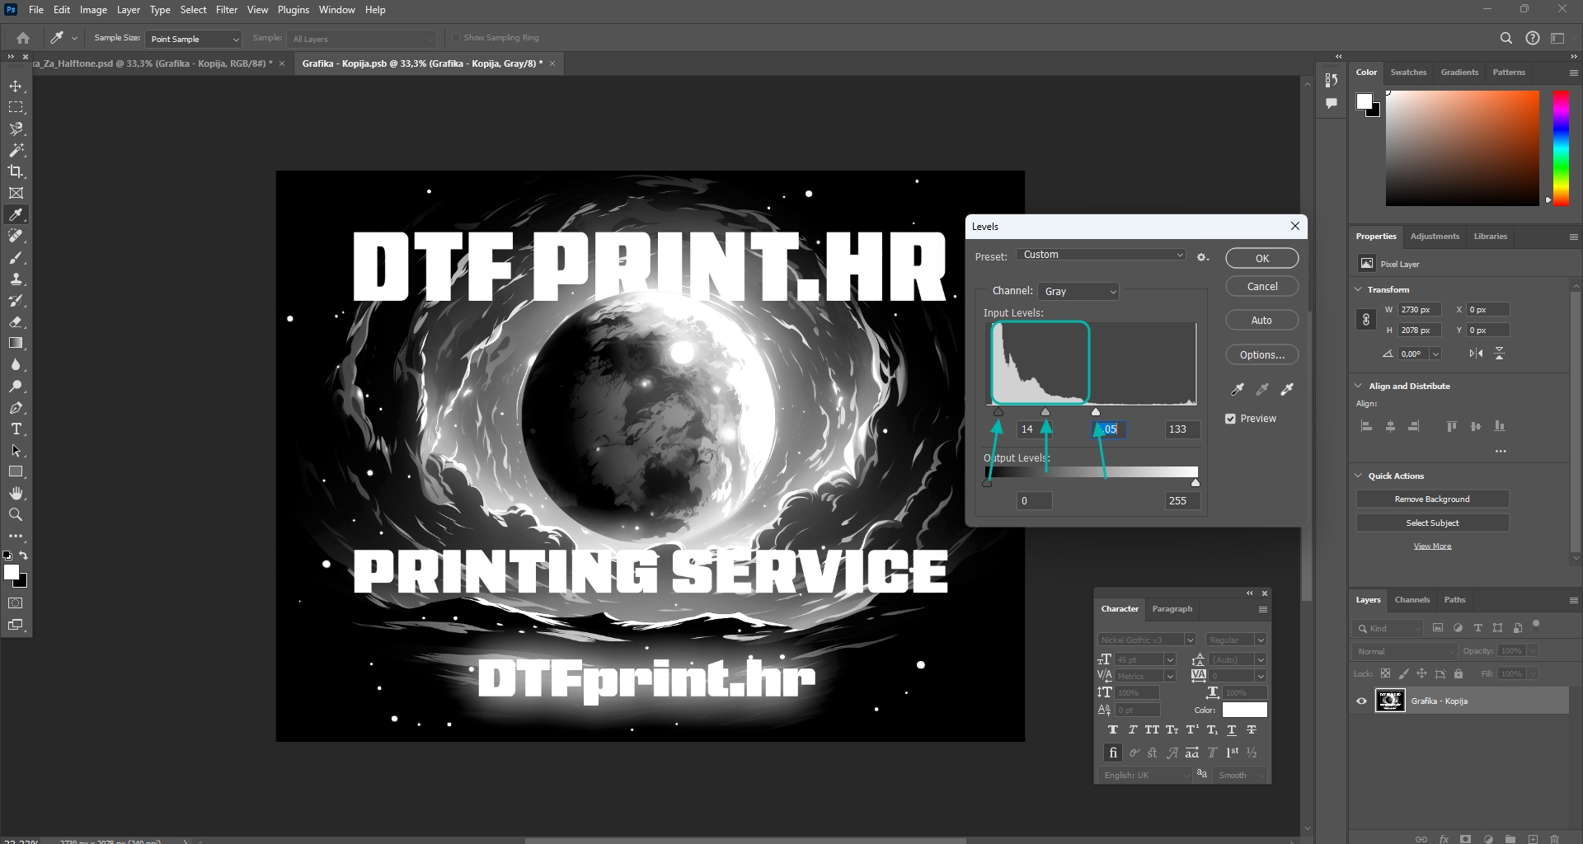
Task: Select the Lasso tool
Action: point(16,129)
